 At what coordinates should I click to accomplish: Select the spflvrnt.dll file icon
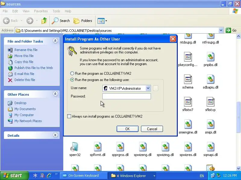[98, 147]
